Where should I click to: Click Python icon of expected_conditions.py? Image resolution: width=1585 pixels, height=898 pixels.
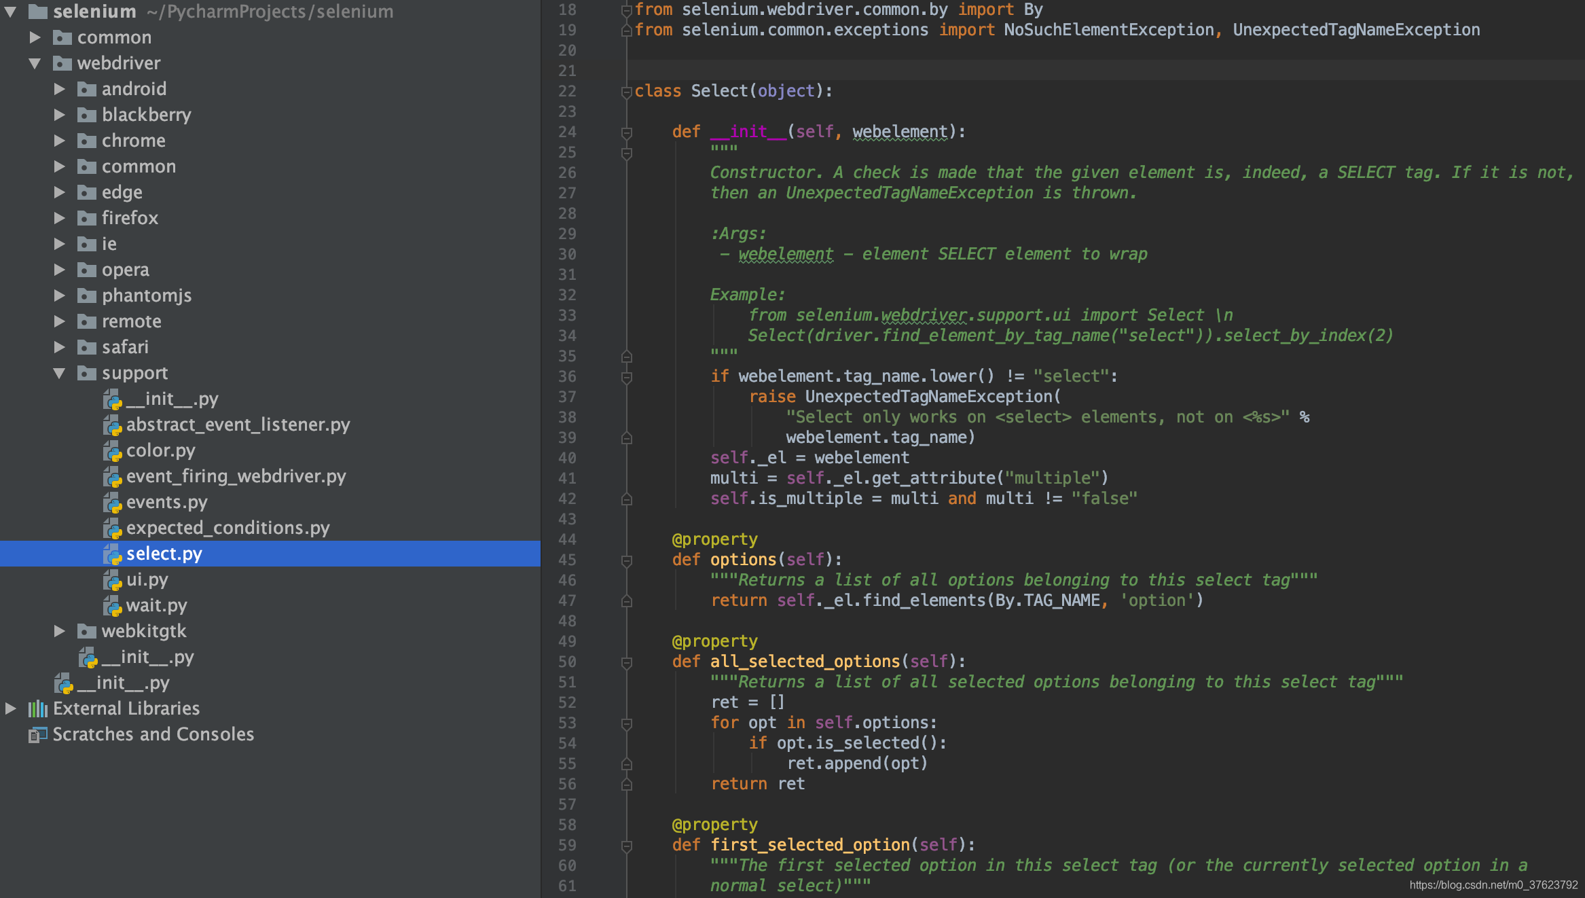click(113, 528)
